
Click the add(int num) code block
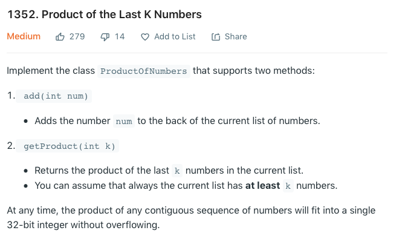pos(54,96)
